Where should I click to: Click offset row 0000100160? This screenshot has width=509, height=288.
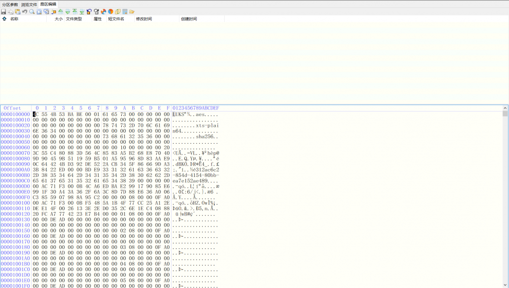[15, 236]
